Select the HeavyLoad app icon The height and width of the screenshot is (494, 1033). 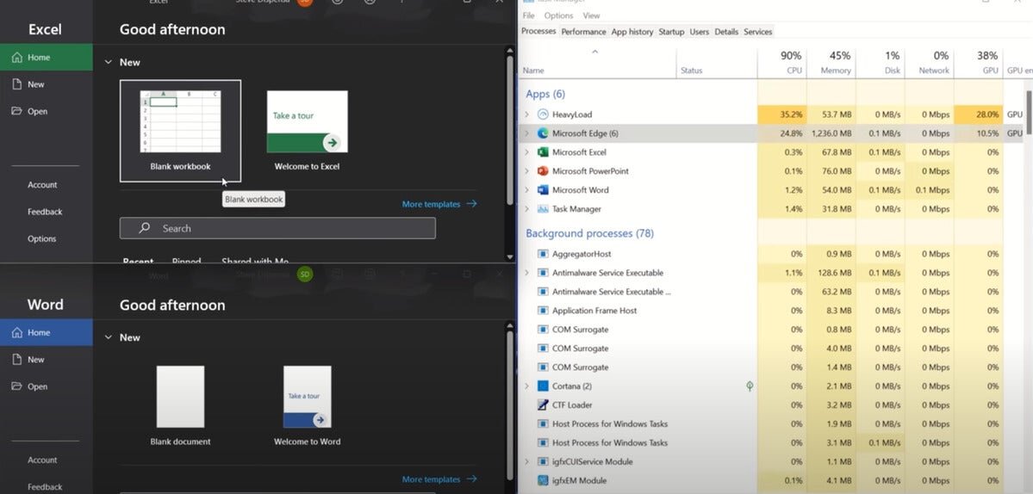(x=543, y=114)
